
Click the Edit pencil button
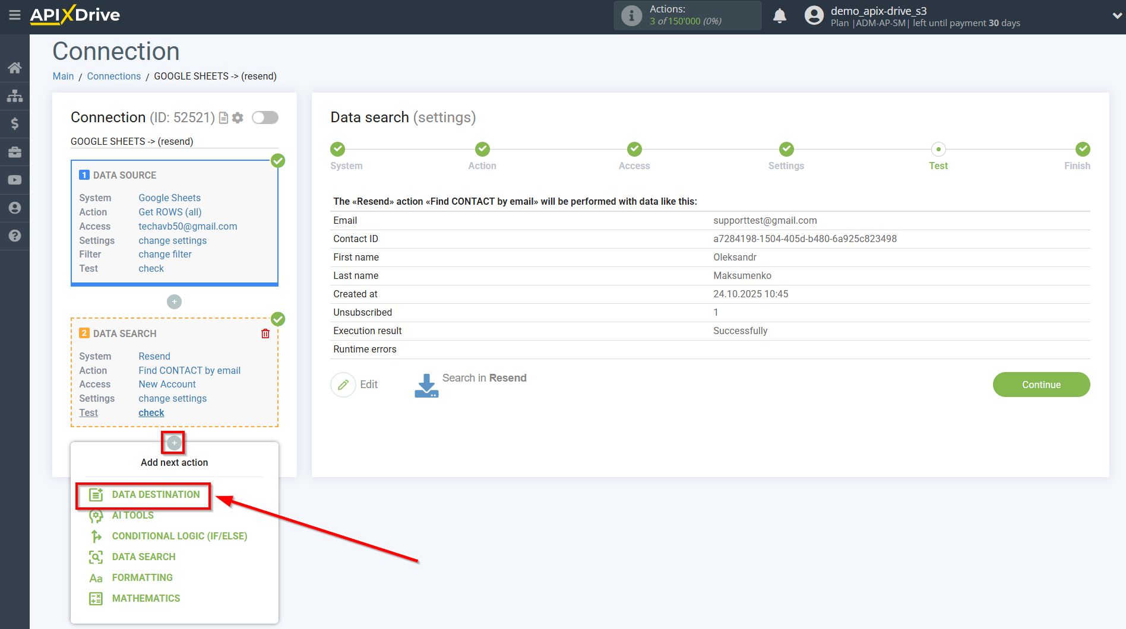343,385
